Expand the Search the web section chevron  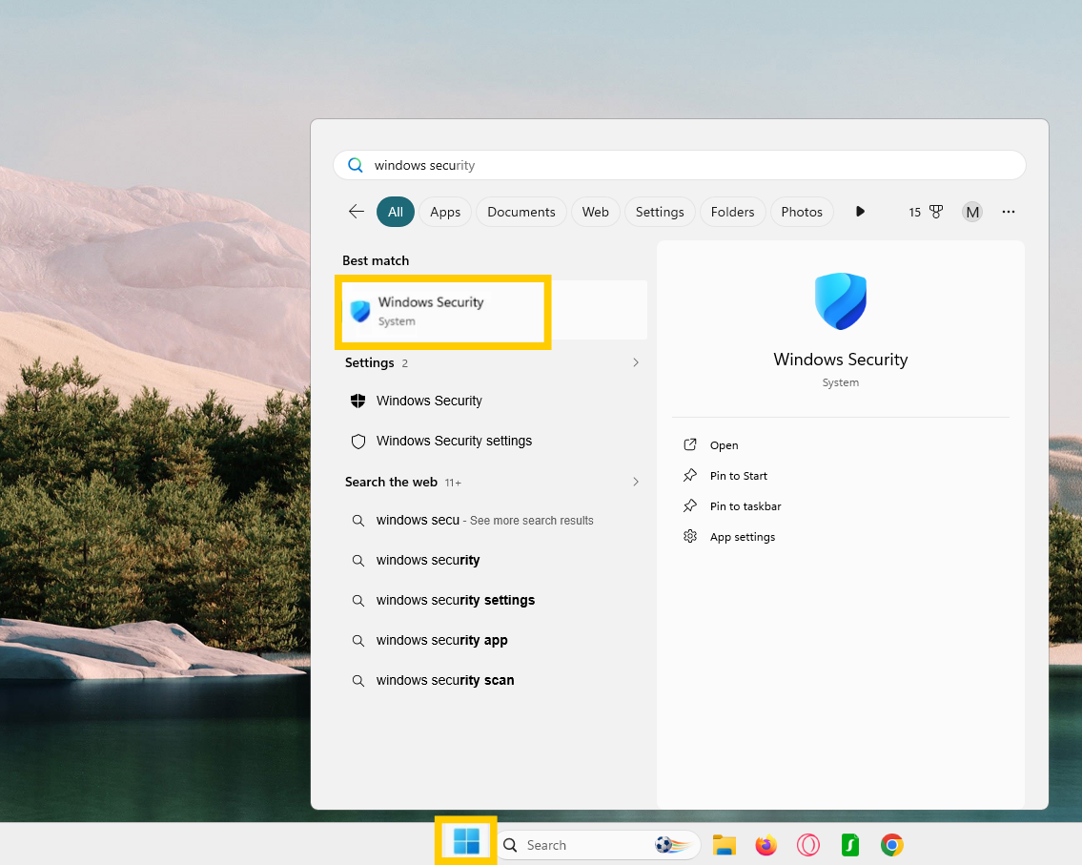click(636, 482)
